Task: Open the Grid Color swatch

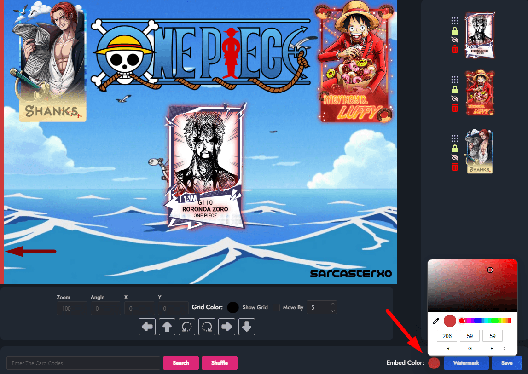Action: click(232, 307)
